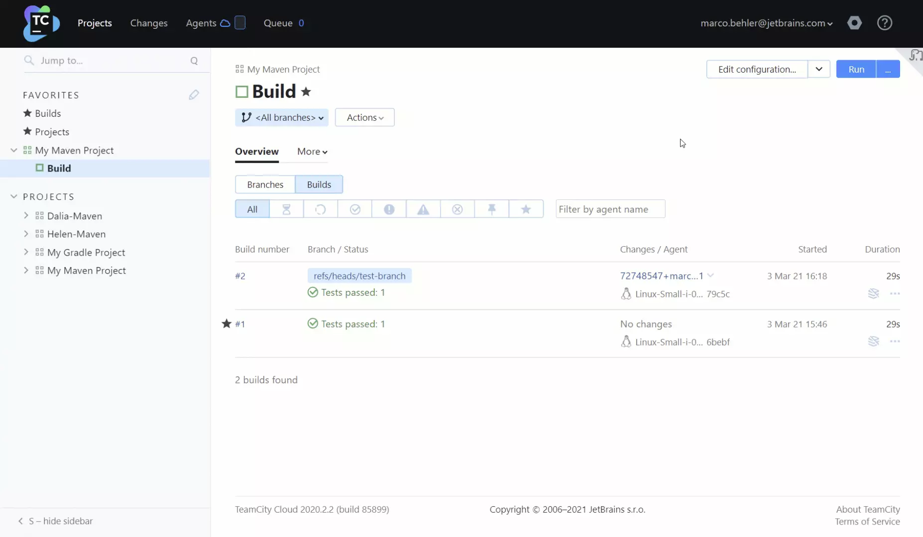This screenshot has height=537, width=923.
Task: Edit favorites with the pencil icon
Action: pyautogui.click(x=194, y=95)
